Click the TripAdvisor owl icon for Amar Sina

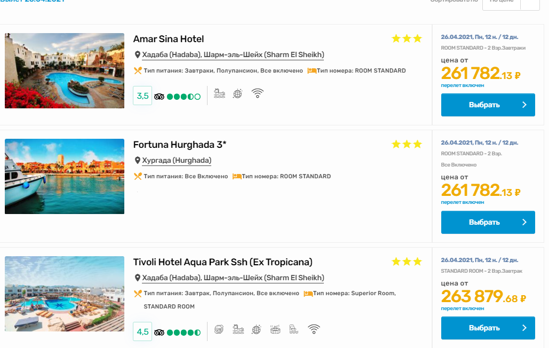pyautogui.click(x=160, y=97)
